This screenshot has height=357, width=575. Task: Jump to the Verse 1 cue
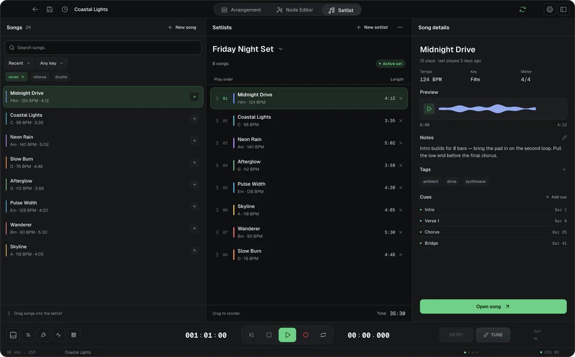[x=493, y=221]
